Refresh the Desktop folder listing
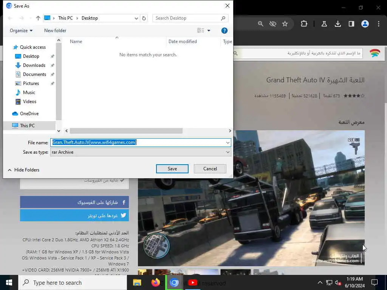The width and height of the screenshot is (387, 290). click(144, 18)
